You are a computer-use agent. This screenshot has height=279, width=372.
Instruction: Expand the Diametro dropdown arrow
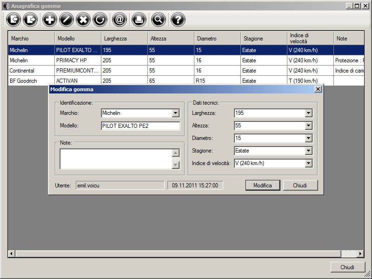308,138
